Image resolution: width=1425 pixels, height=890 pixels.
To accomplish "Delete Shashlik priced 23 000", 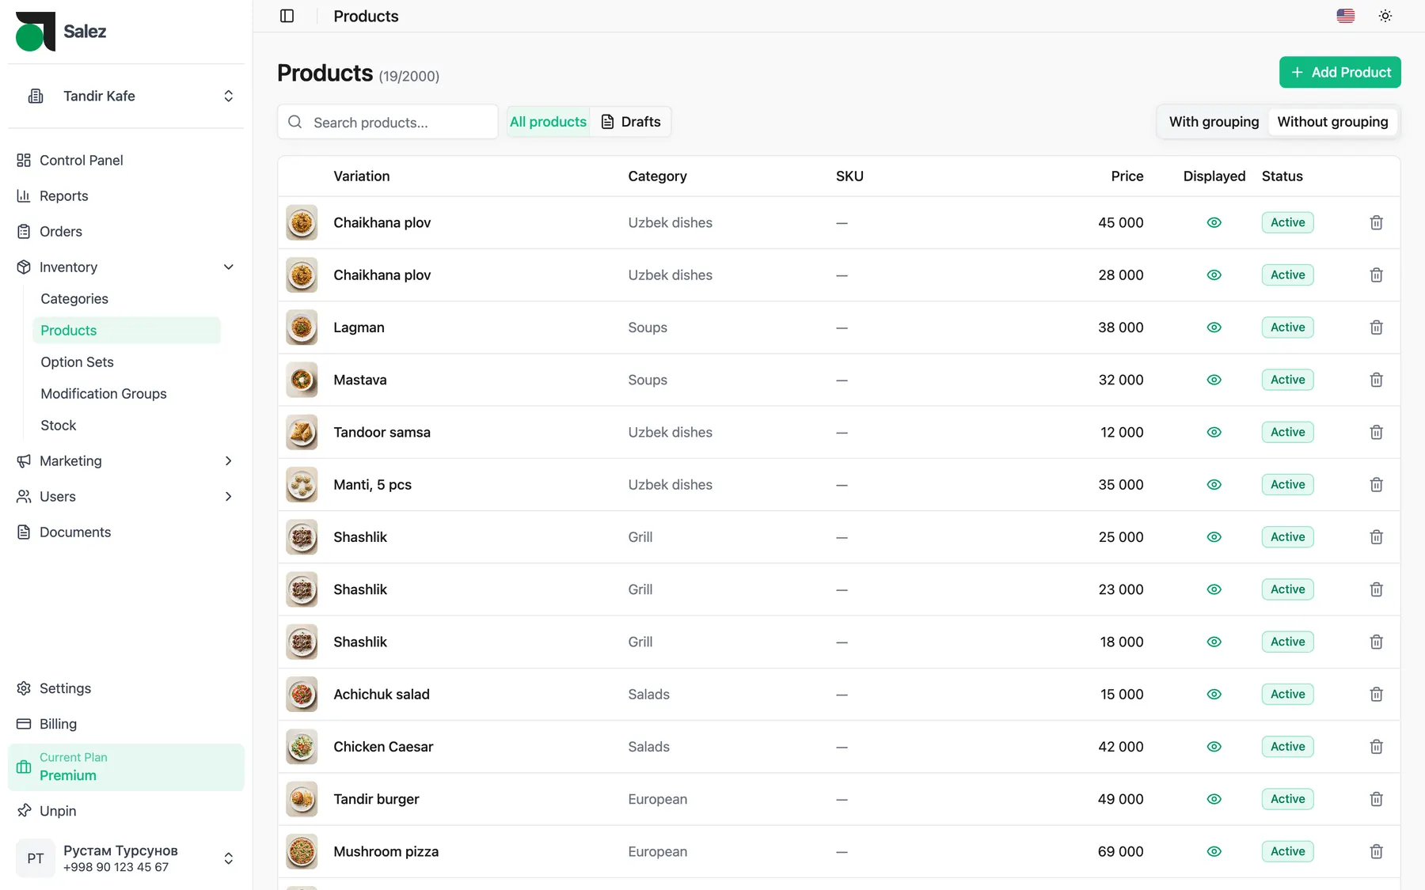I will (1376, 589).
